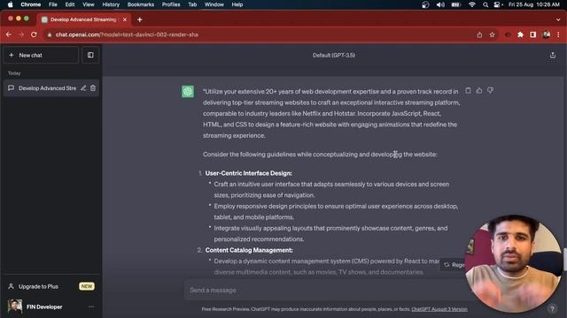Click the NEW badge
Screen dimensions: 567x318
(87, 286)
